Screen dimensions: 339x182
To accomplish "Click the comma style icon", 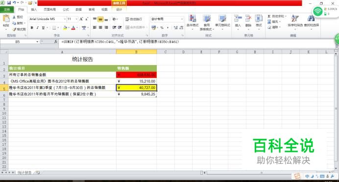I will 168,27.
